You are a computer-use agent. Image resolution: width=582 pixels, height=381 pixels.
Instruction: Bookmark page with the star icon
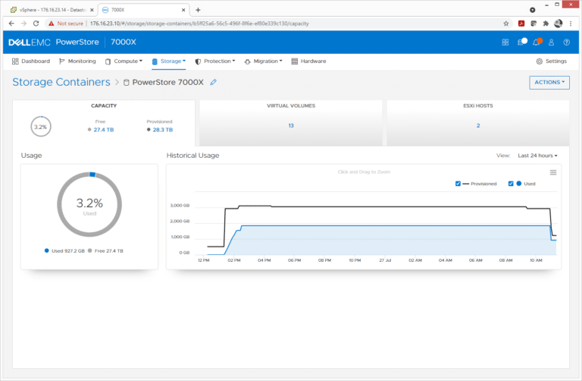point(506,24)
